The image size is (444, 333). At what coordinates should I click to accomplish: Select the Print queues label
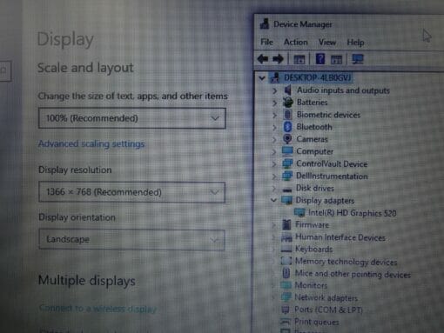tap(316, 322)
